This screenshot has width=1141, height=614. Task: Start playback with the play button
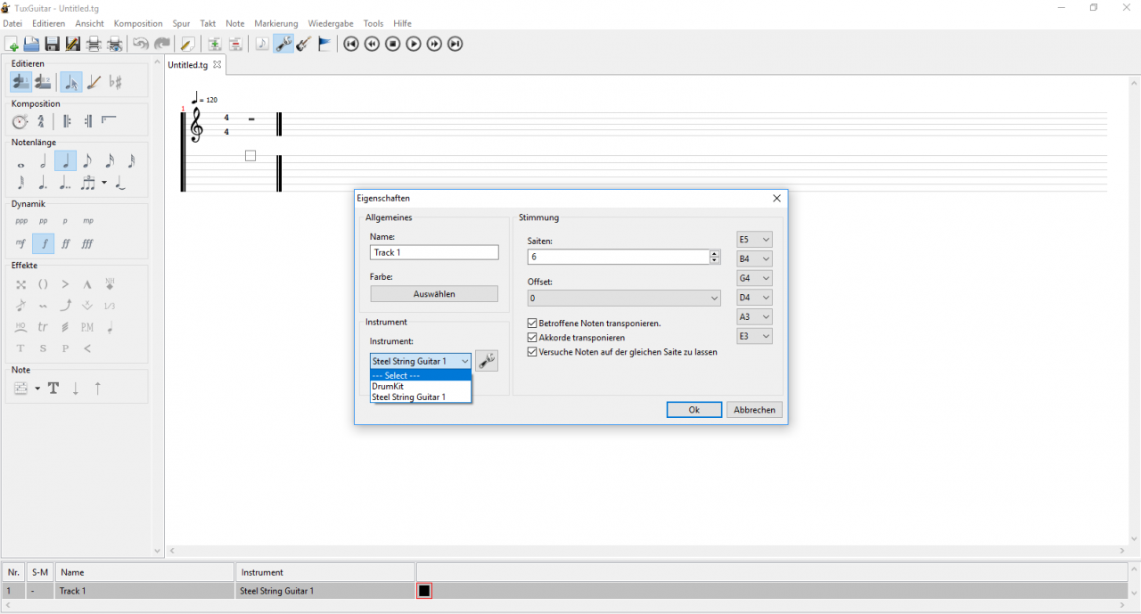pyautogui.click(x=414, y=44)
